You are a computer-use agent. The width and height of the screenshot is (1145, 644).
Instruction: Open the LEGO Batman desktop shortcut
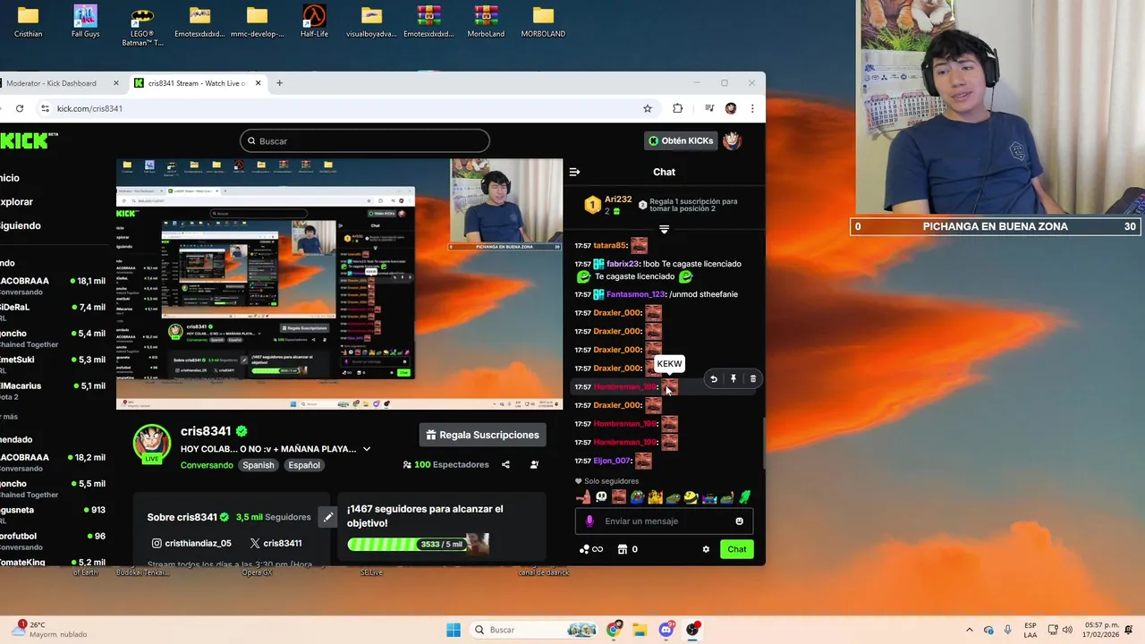[142, 26]
